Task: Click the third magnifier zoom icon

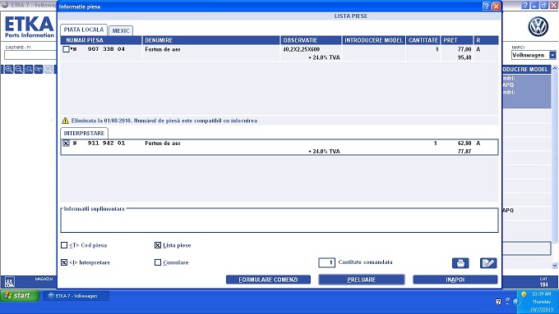Action: (29, 70)
